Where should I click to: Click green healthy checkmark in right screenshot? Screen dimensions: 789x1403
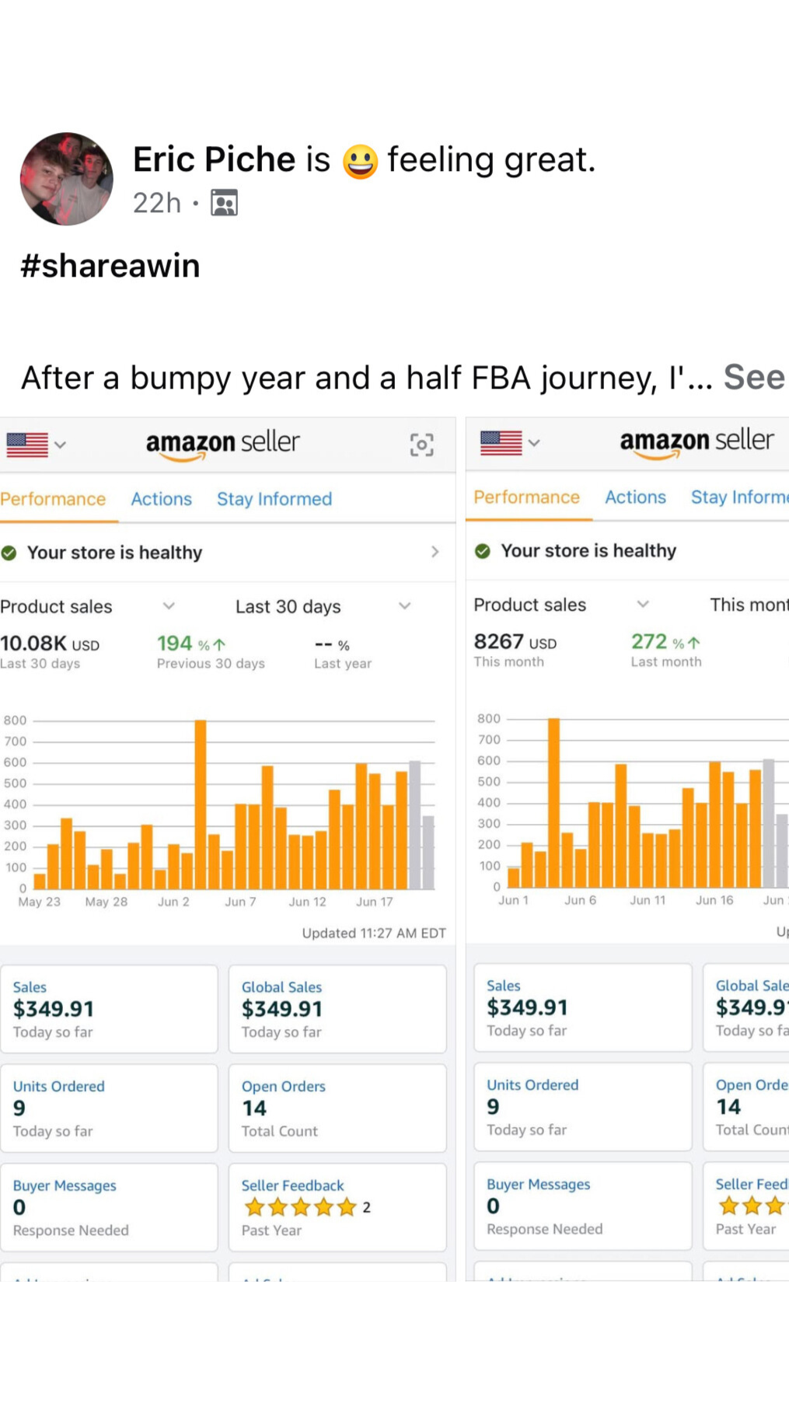click(483, 551)
